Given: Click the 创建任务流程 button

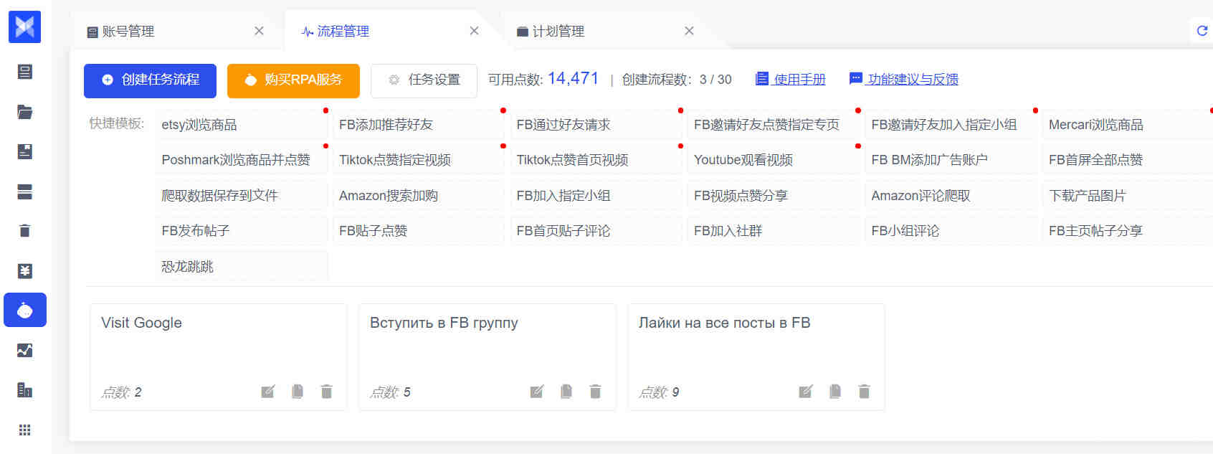Looking at the screenshot, I should coord(150,80).
